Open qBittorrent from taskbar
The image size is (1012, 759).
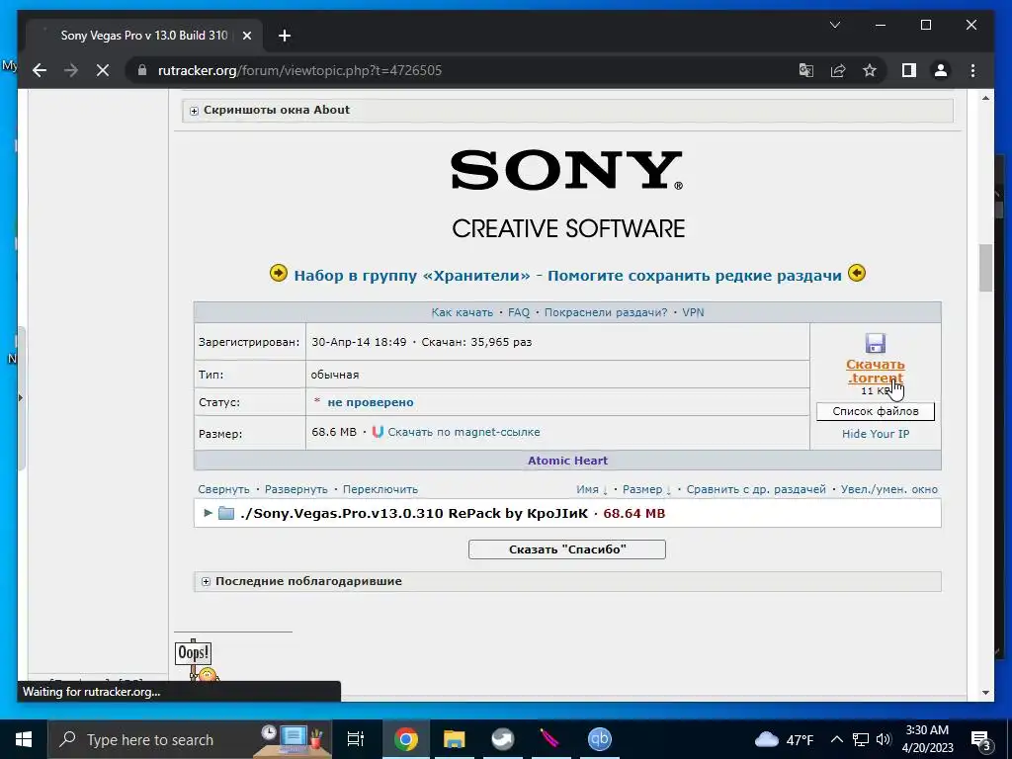click(600, 739)
